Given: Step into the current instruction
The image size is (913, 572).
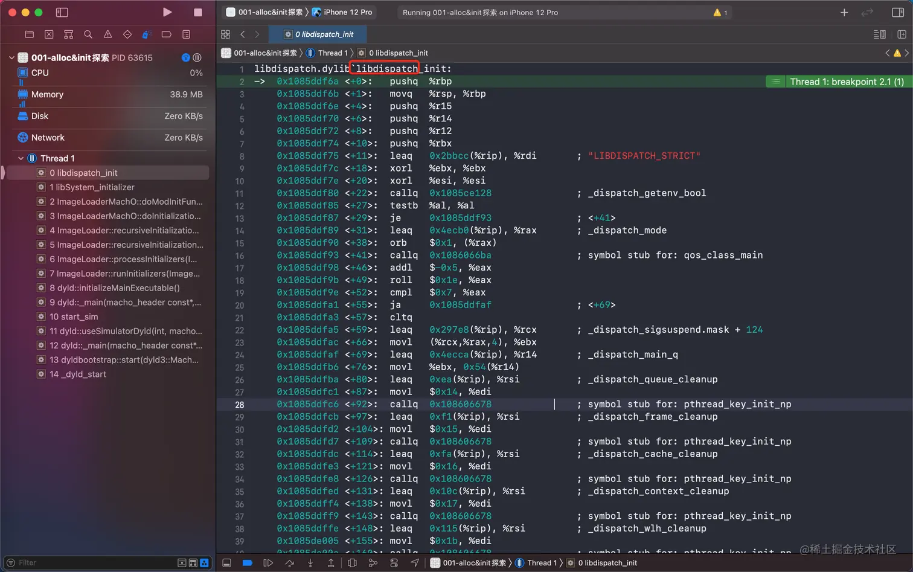Looking at the screenshot, I should point(310,563).
